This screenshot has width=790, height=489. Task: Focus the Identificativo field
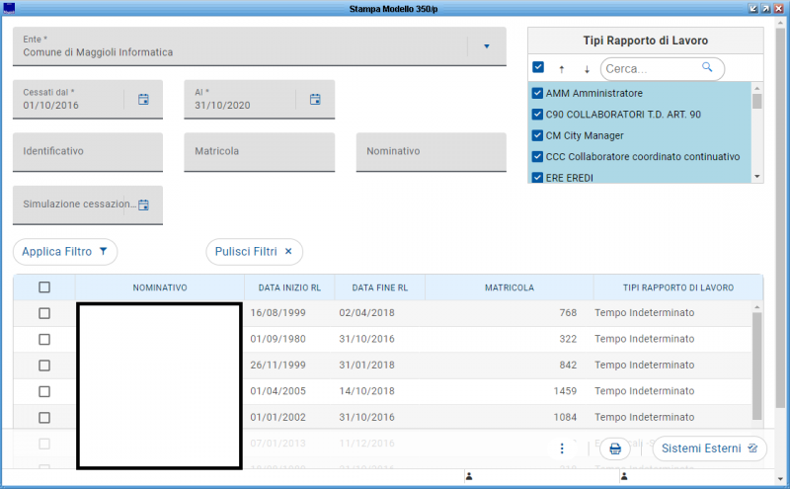coord(88,152)
